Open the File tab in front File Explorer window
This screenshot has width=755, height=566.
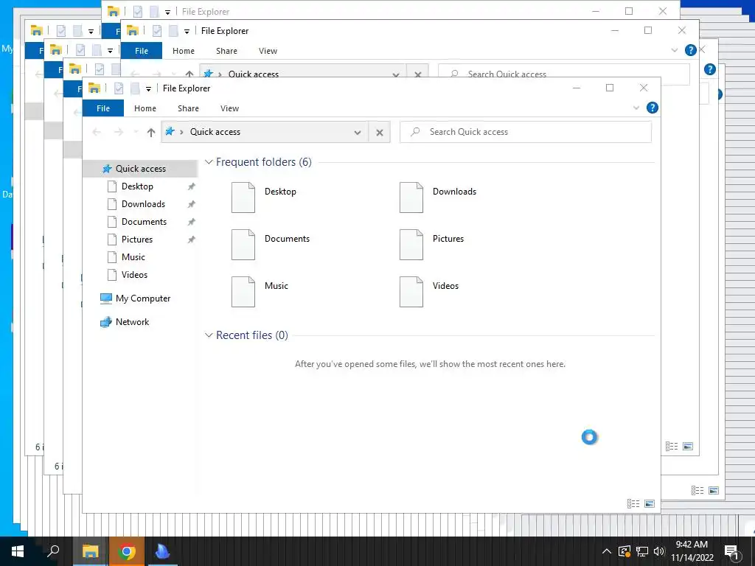[x=103, y=108]
